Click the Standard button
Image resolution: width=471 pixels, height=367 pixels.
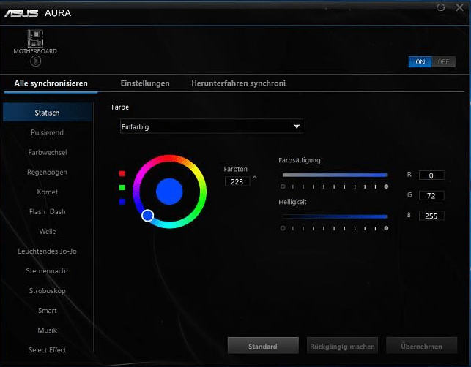[263, 346]
